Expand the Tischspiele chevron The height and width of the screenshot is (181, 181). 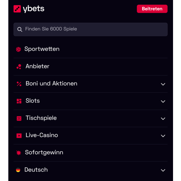pos(163,119)
